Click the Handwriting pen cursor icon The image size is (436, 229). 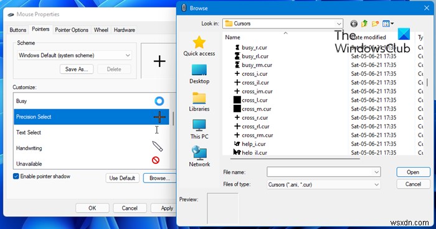pyautogui.click(x=158, y=146)
